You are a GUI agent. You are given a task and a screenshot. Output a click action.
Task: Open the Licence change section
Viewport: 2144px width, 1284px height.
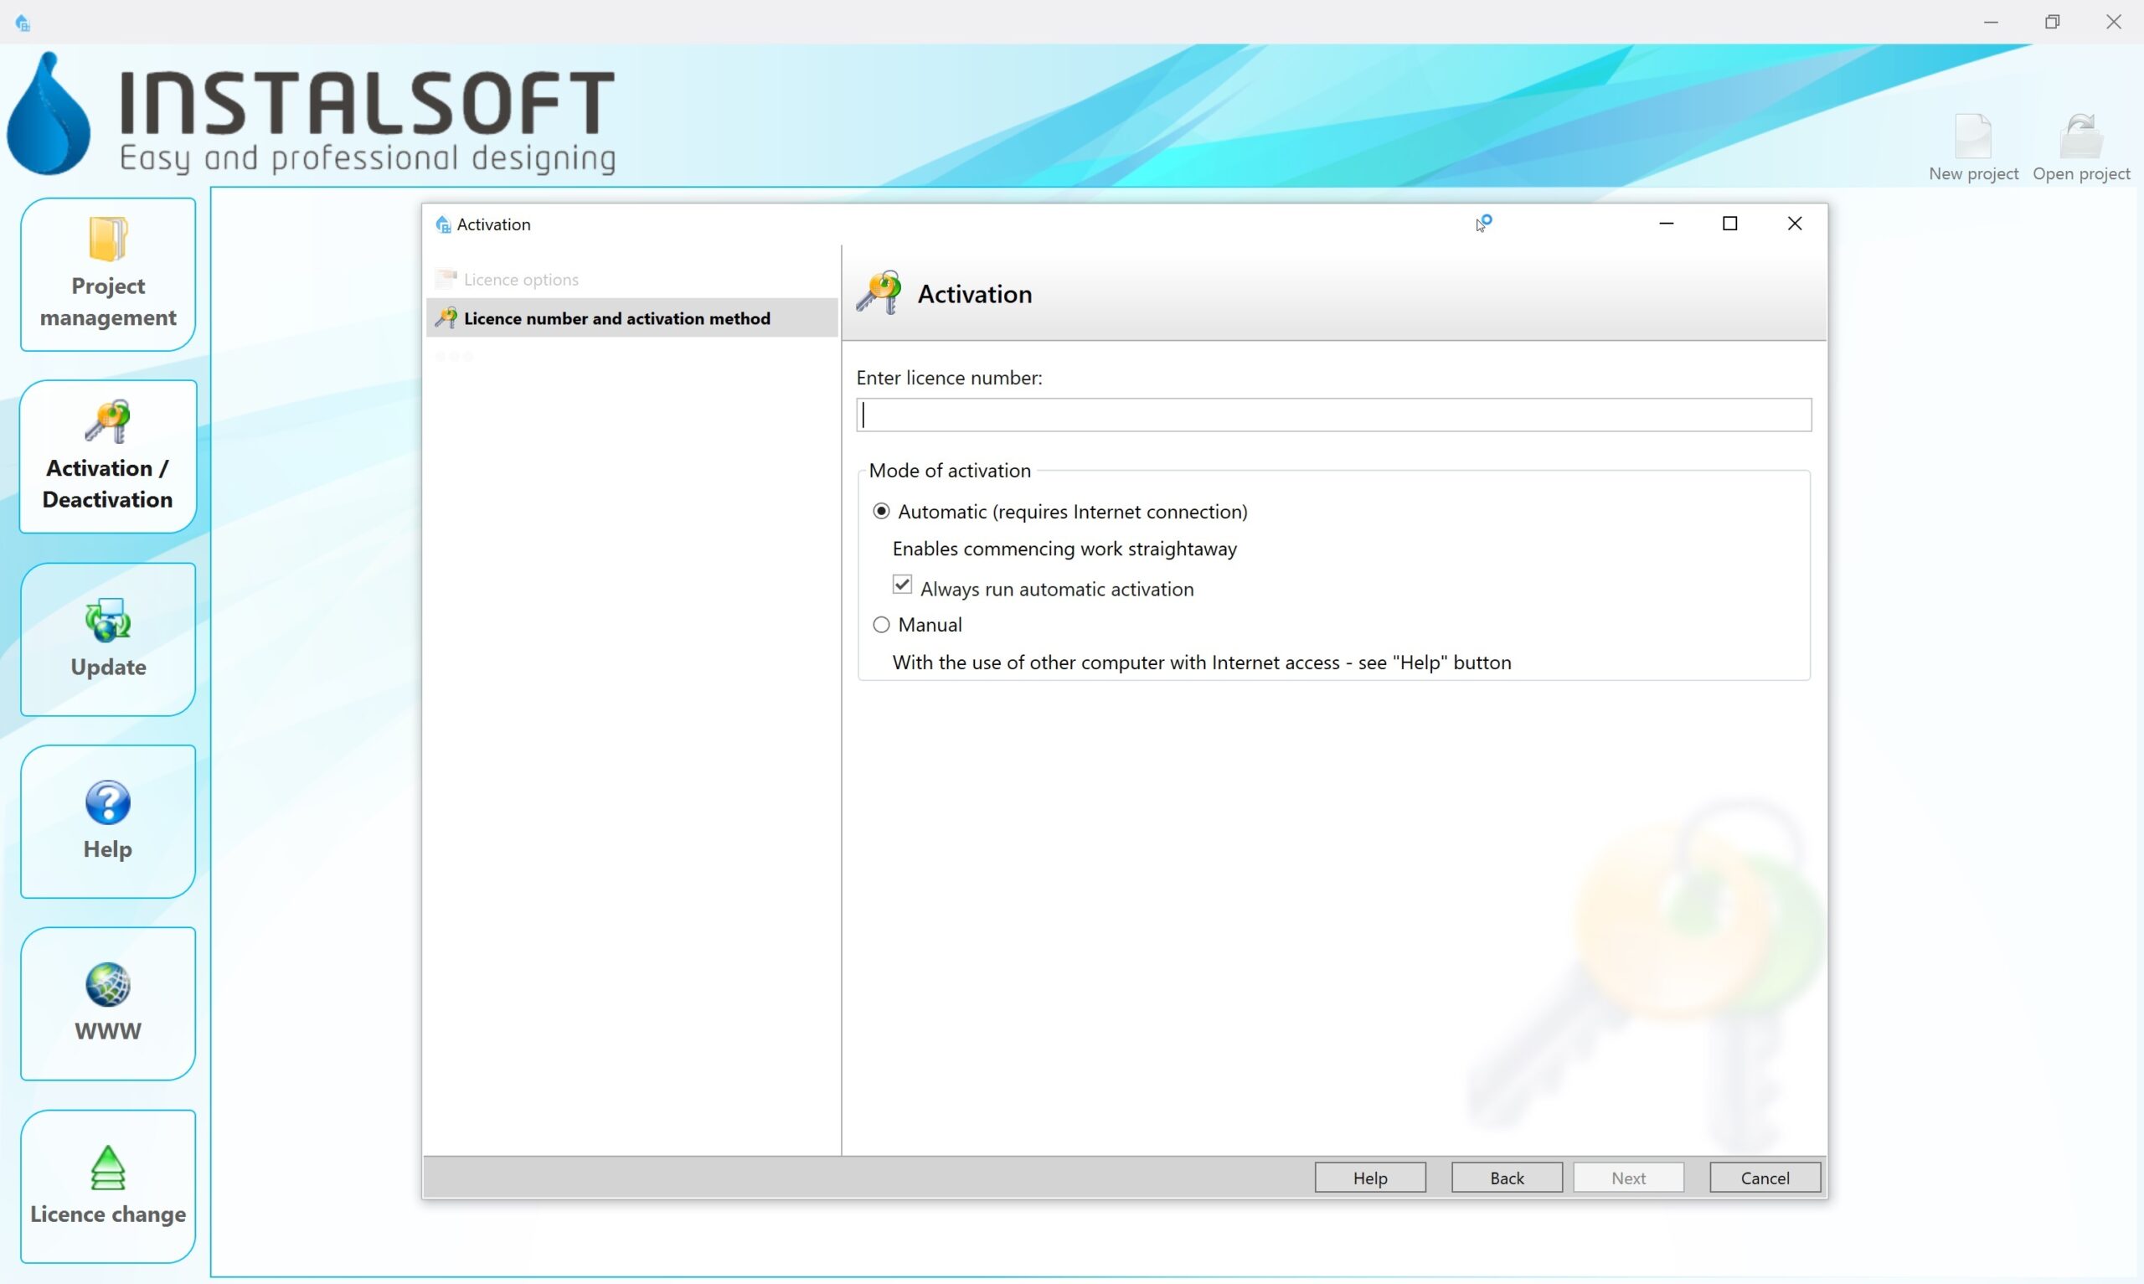pos(108,1186)
